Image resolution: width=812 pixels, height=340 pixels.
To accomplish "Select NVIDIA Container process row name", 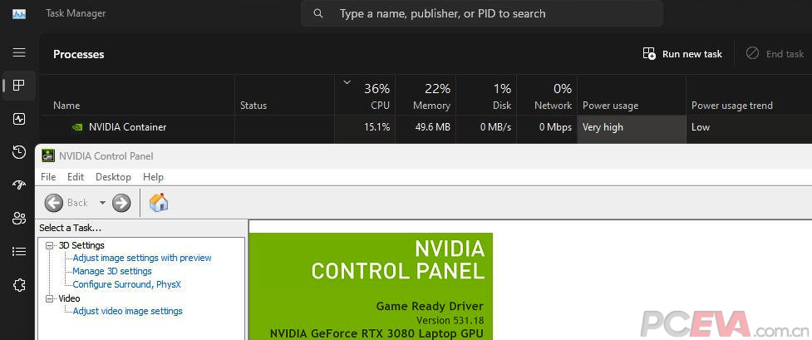I will point(127,127).
